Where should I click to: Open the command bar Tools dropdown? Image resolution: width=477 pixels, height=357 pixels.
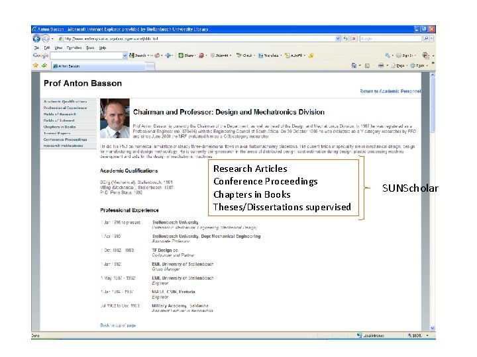pyautogui.click(x=419, y=65)
